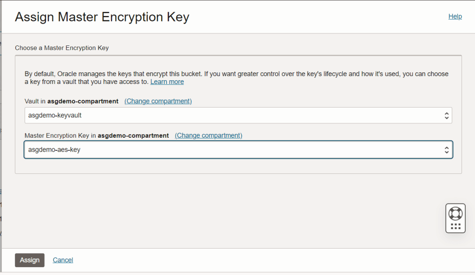Screen dimensions: 475x275
Task: Click the Choose a Master Encryption Key heading
Action: [62, 48]
